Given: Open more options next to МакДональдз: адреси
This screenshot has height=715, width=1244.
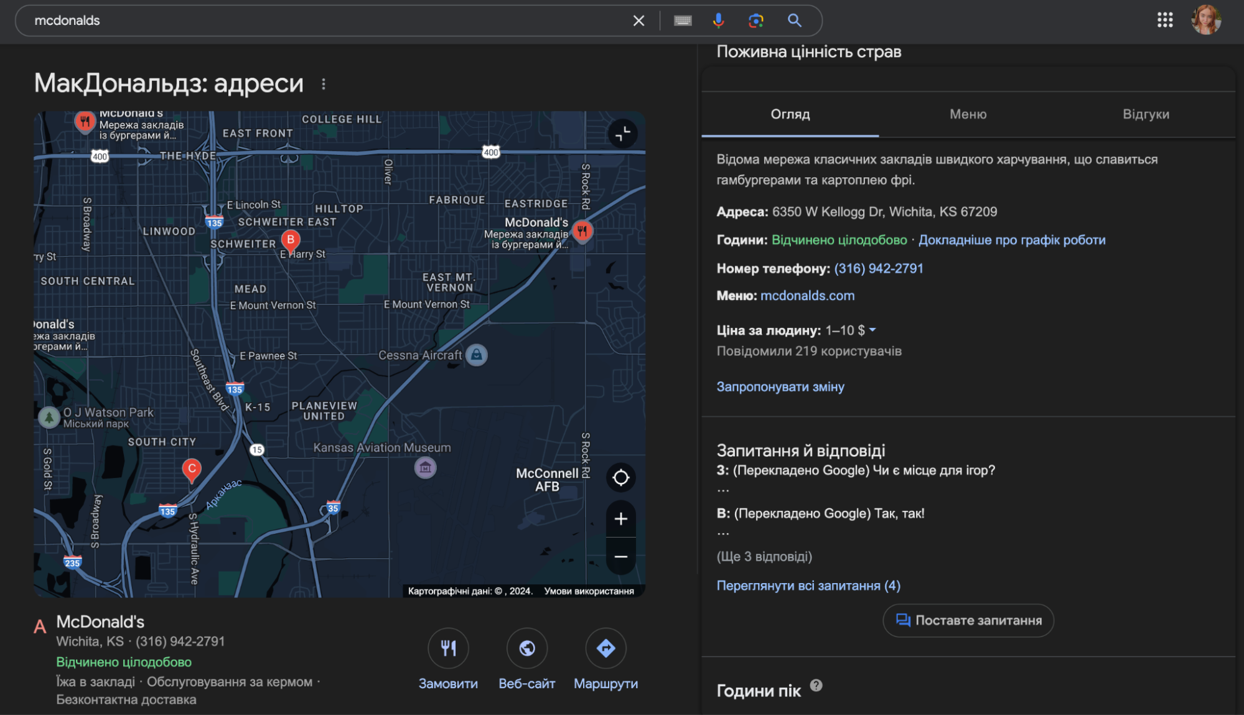Looking at the screenshot, I should [324, 84].
